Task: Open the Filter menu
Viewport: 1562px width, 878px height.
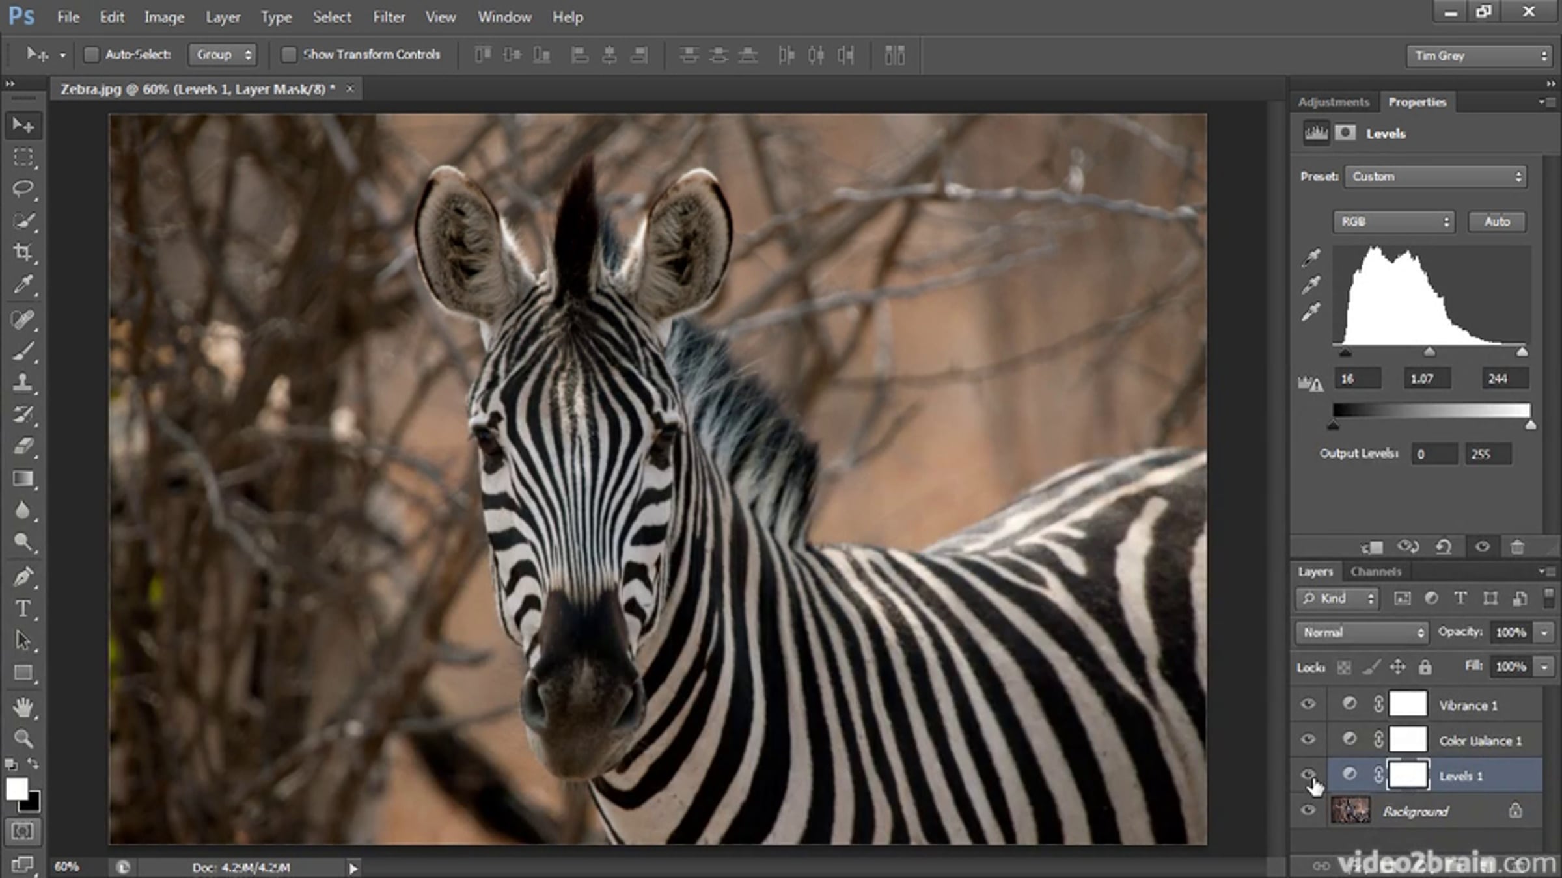Action: (389, 18)
